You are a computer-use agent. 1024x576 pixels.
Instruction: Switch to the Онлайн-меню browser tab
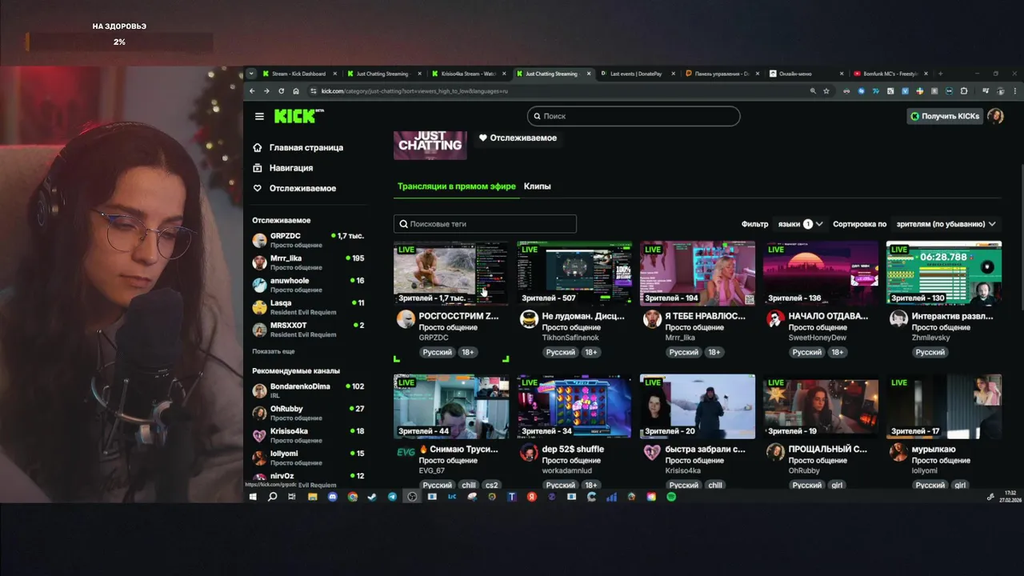point(806,74)
